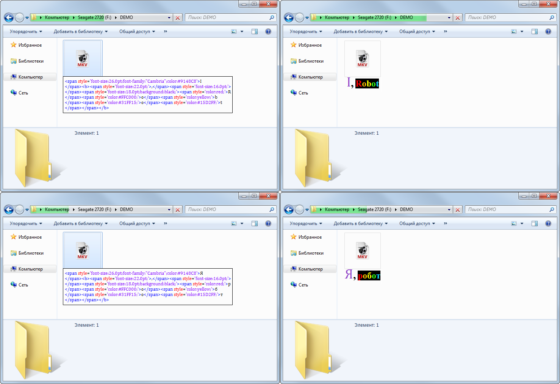Stop loading with red X, bottom-right window
The height and width of the screenshot is (384, 560).
pos(458,210)
